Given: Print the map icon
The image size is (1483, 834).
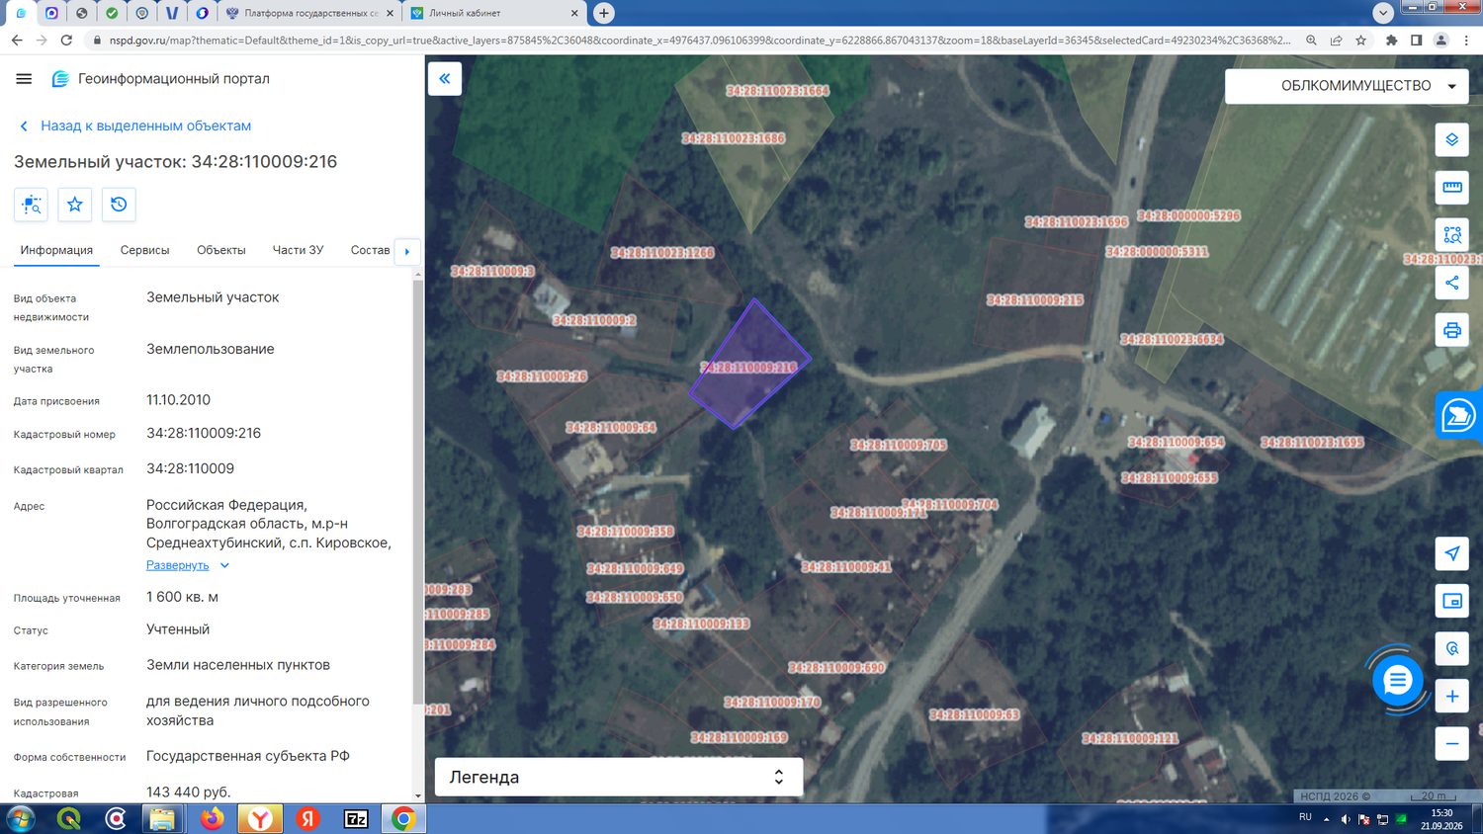Looking at the screenshot, I should point(1451,330).
